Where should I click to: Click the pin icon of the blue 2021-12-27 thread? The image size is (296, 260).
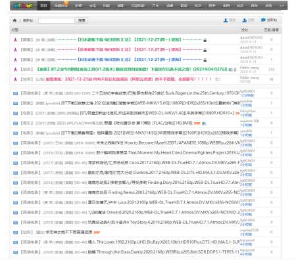(15, 60)
